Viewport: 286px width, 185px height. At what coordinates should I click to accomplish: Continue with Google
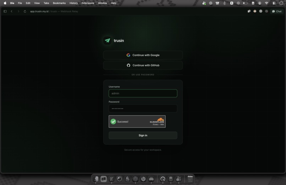[x=143, y=55]
